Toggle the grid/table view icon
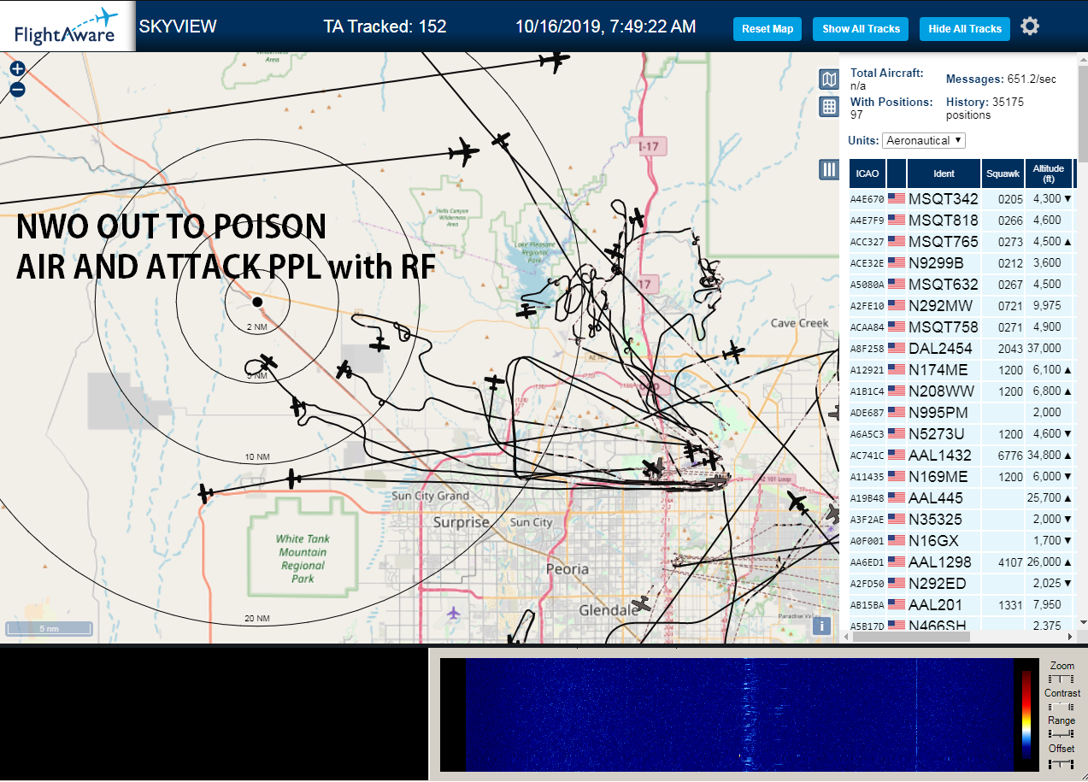This screenshot has height=782, width=1088. [828, 106]
